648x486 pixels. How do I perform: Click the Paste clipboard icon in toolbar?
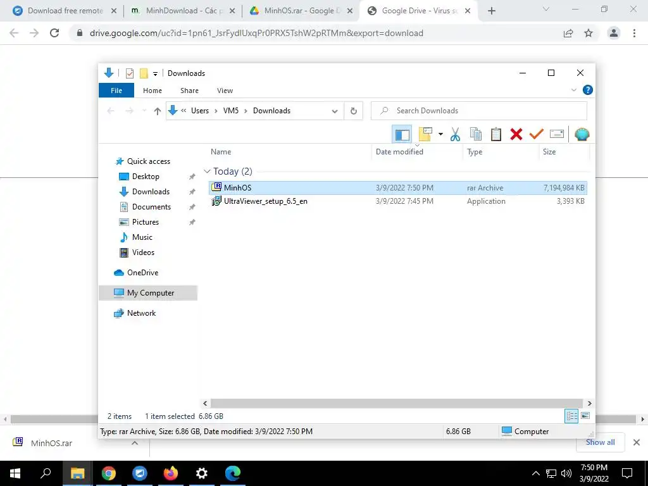pyautogui.click(x=496, y=134)
